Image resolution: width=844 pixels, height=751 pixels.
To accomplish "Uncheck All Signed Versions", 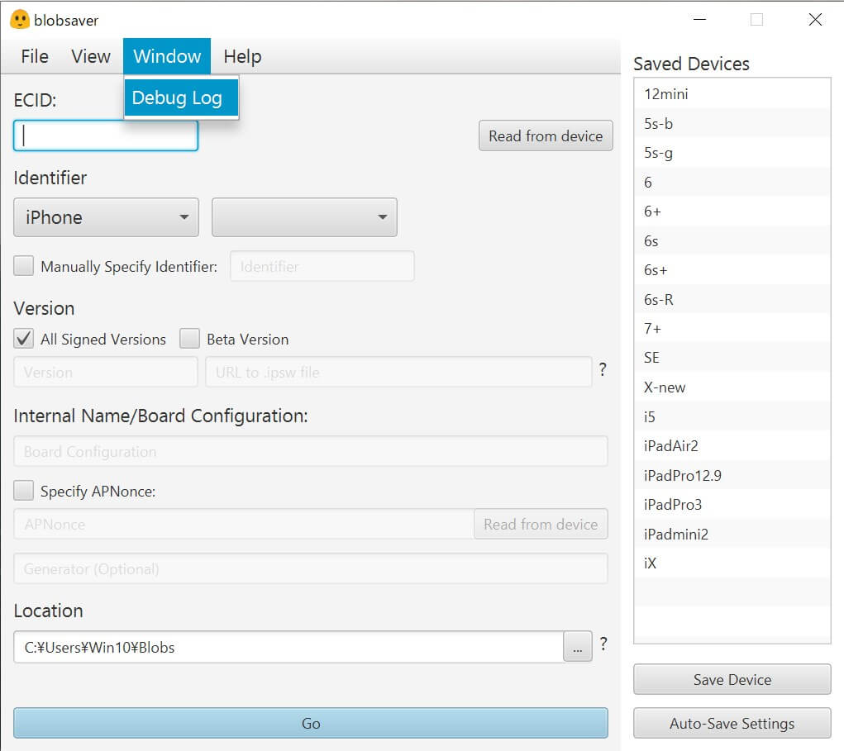I will [24, 339].
